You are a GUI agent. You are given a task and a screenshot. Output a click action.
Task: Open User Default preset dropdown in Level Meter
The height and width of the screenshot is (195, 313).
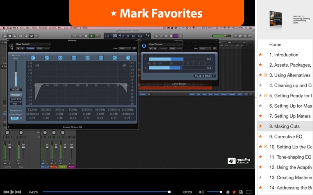click(165, 44)
